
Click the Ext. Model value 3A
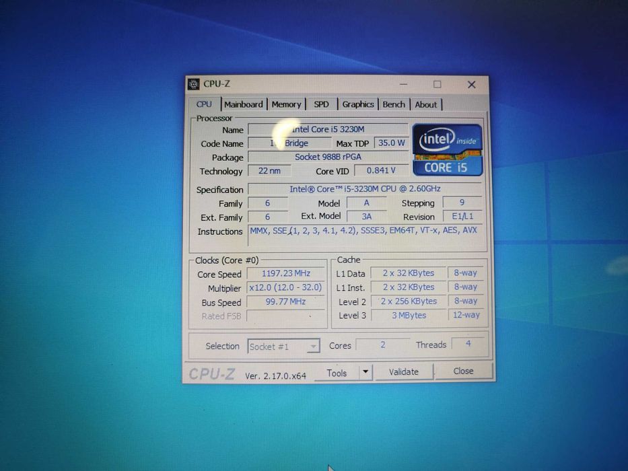tap(366, 217)
